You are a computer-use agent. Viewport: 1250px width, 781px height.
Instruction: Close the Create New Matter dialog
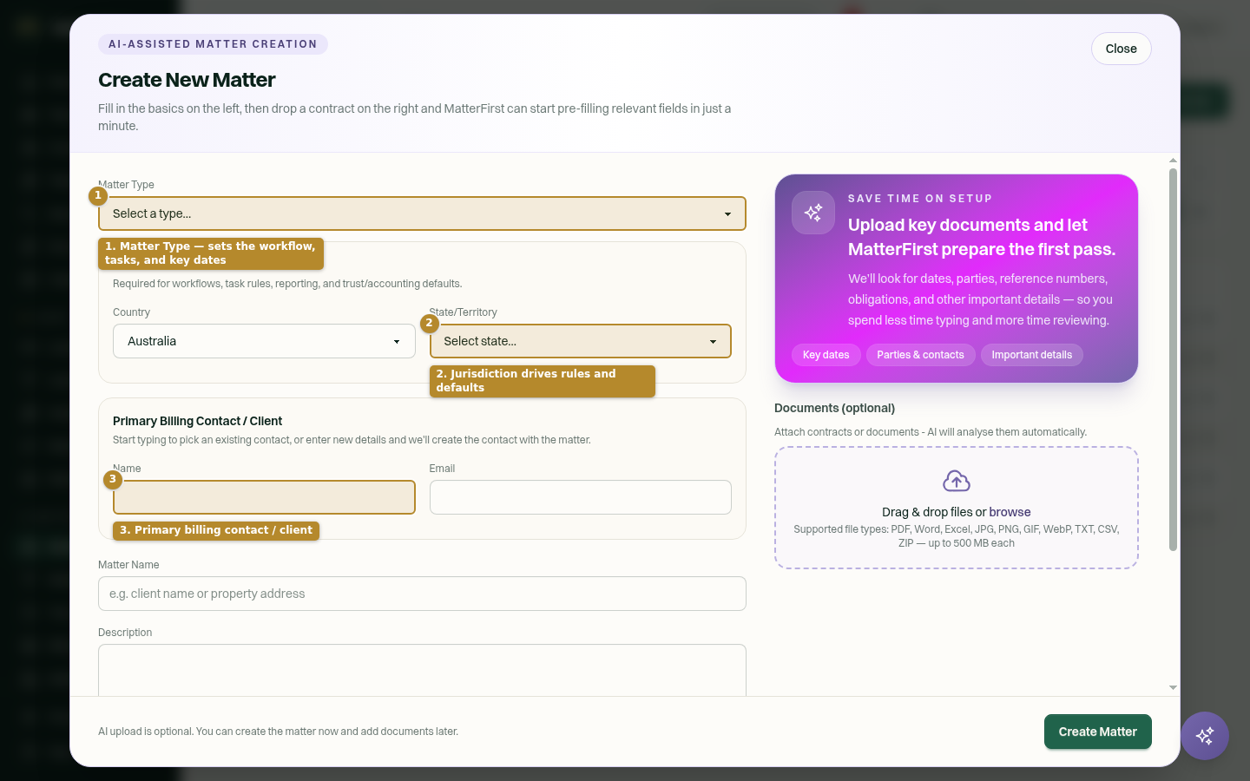point(1121,49)
